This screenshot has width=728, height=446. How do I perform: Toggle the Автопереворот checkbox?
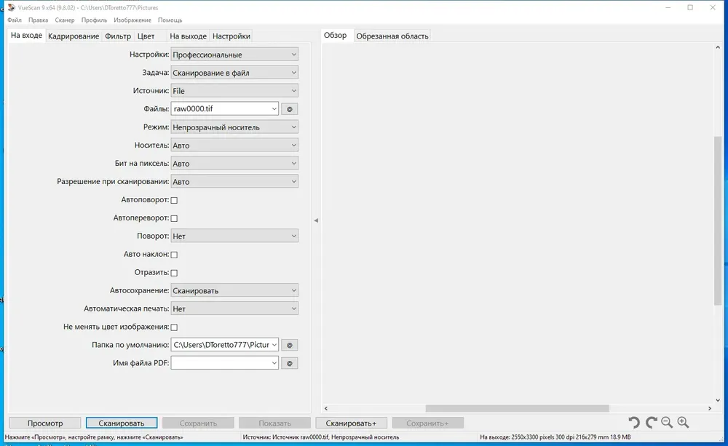pos(174,218)
